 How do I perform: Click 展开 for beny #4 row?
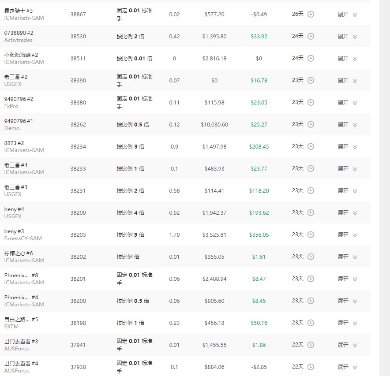[343, 212]
